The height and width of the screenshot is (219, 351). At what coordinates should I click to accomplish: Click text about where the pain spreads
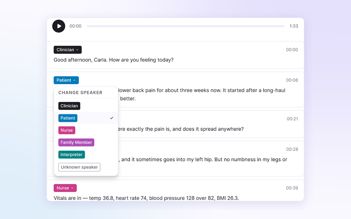[181, 129]
